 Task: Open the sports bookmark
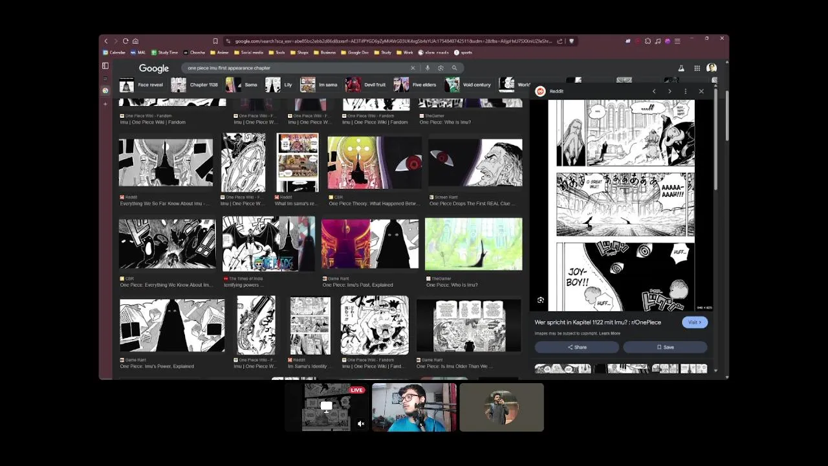pos(463,52)
